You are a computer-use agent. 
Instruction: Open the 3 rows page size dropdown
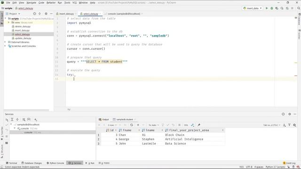[x=112, y=125]
